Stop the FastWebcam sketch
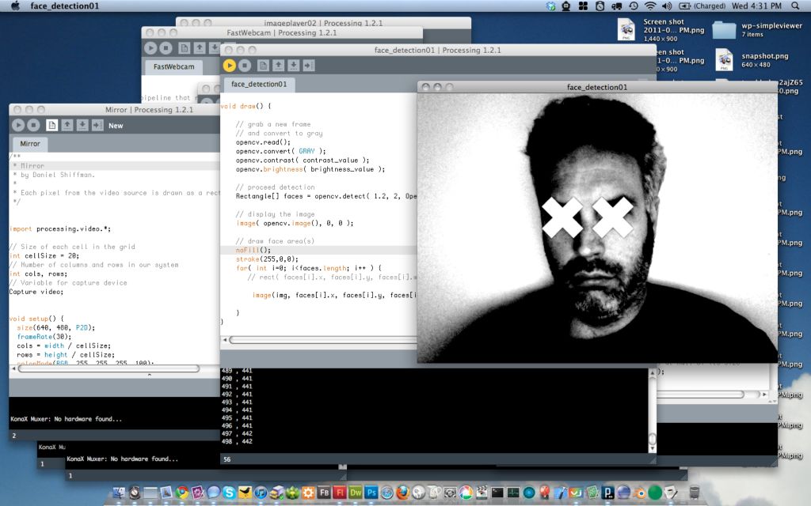 [164, 48]
